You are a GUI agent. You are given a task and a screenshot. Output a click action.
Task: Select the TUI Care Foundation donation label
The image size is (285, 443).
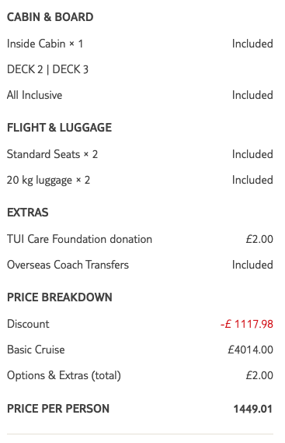click(x=79, y=239)
